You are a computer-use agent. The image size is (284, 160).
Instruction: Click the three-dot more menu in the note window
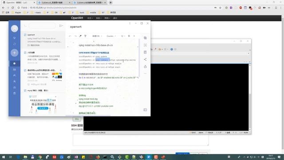point(130,23)
